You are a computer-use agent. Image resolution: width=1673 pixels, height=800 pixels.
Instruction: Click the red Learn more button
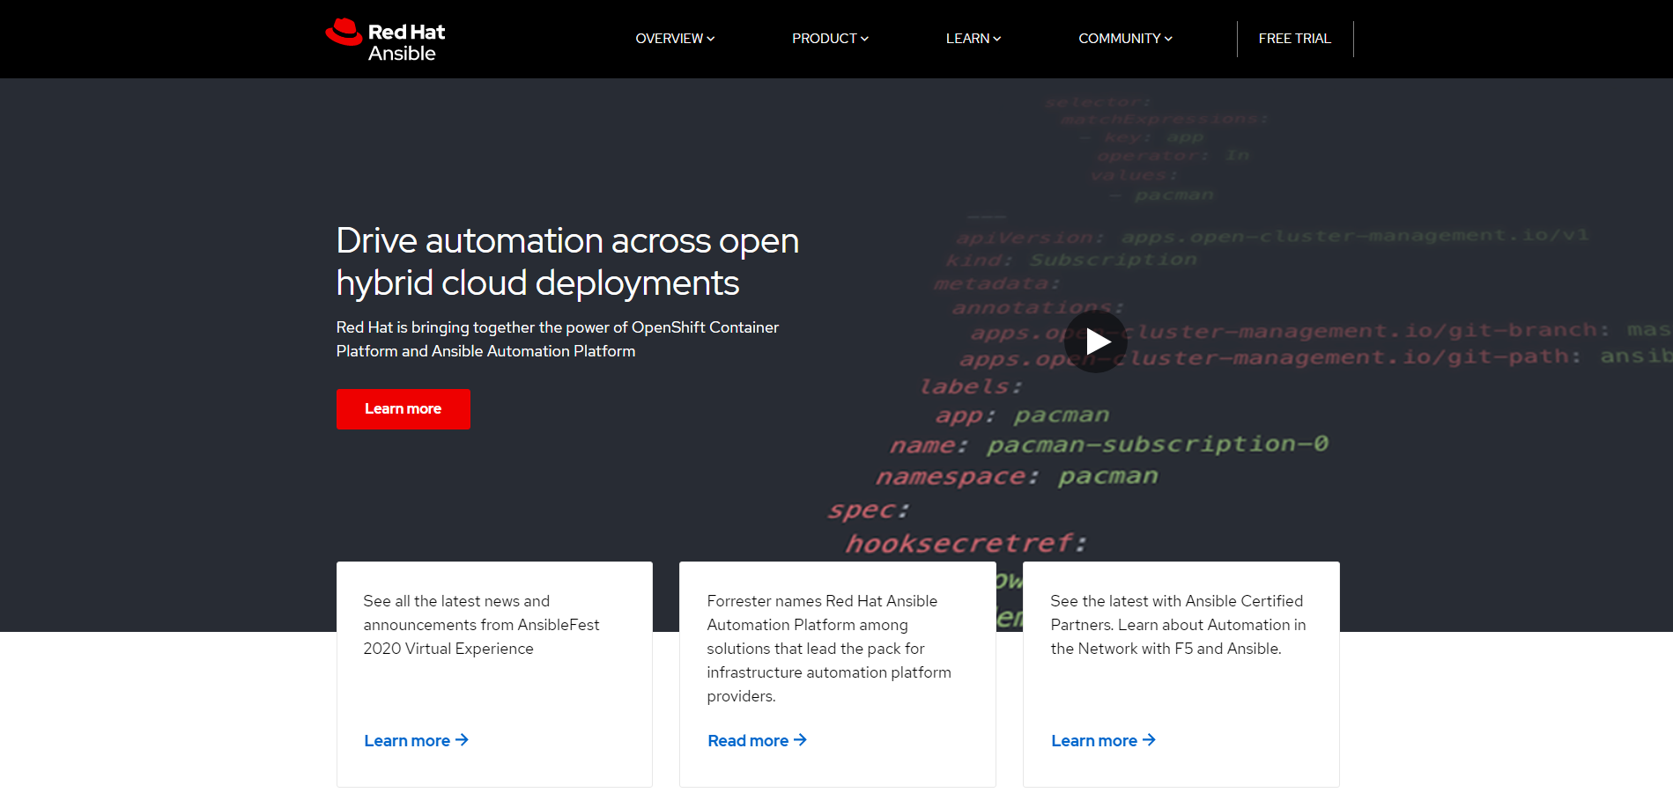pyautogui.click(x=403, y=409)
